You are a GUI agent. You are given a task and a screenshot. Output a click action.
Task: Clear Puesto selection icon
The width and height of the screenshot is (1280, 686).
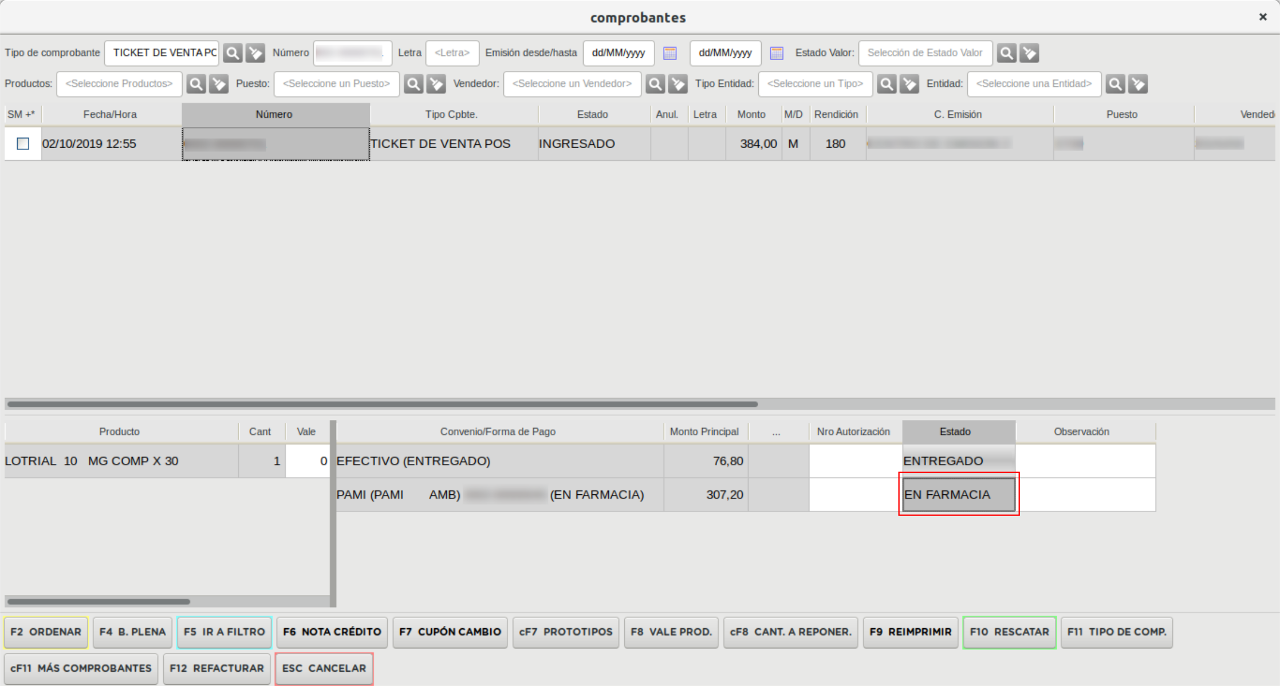[436, 84]
